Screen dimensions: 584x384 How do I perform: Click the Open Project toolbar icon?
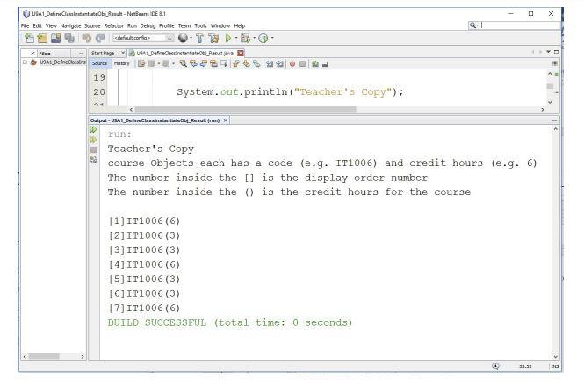[x=56, y=38]
